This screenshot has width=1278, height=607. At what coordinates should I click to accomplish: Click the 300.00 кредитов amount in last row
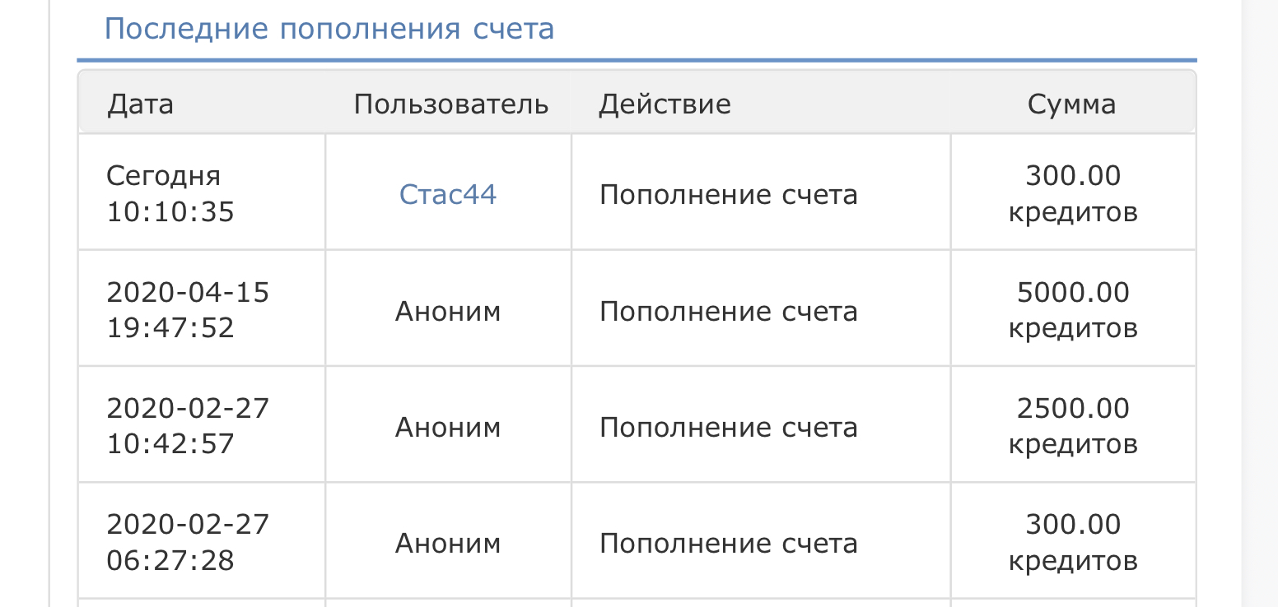click(x=1073, y=542)
